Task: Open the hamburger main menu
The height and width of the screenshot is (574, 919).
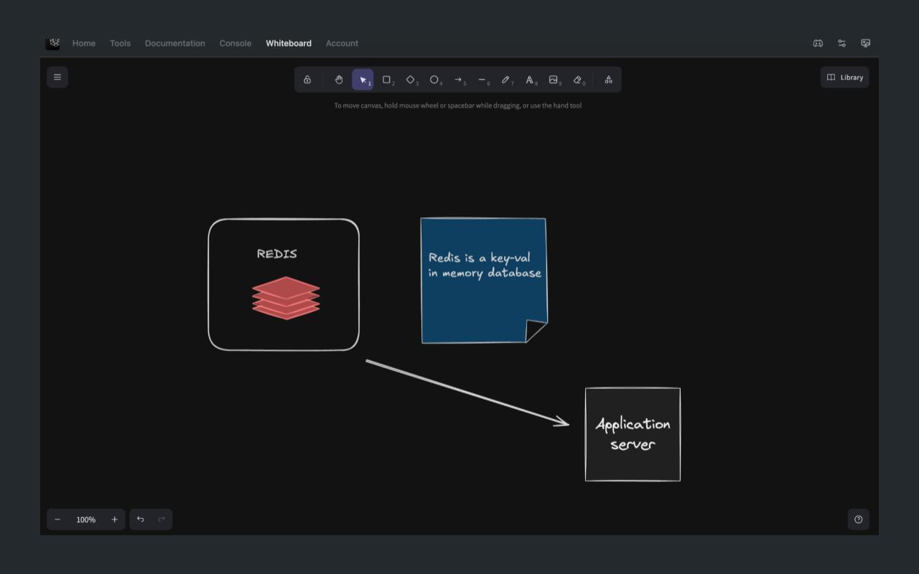Action: [x=57, y=77]
